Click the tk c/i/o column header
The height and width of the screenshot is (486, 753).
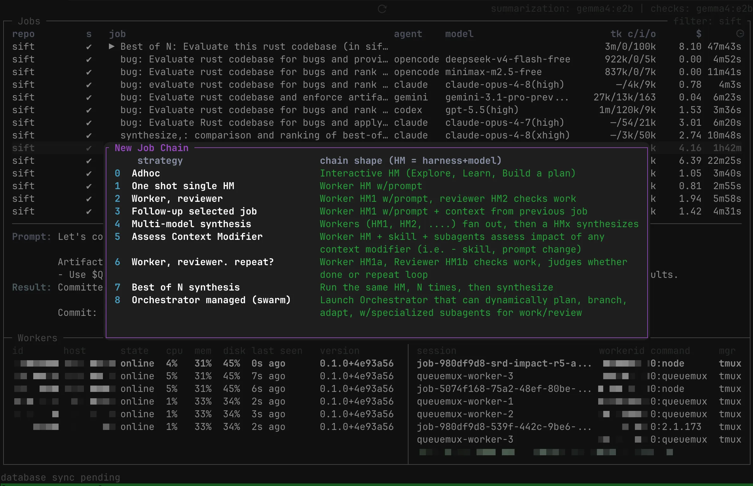click(633, 34)
